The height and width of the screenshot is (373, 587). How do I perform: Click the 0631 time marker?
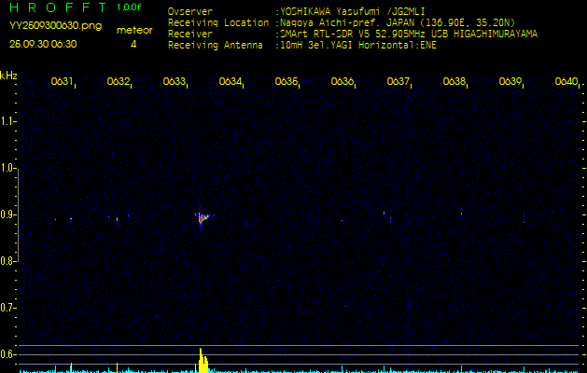pos(63,82)
